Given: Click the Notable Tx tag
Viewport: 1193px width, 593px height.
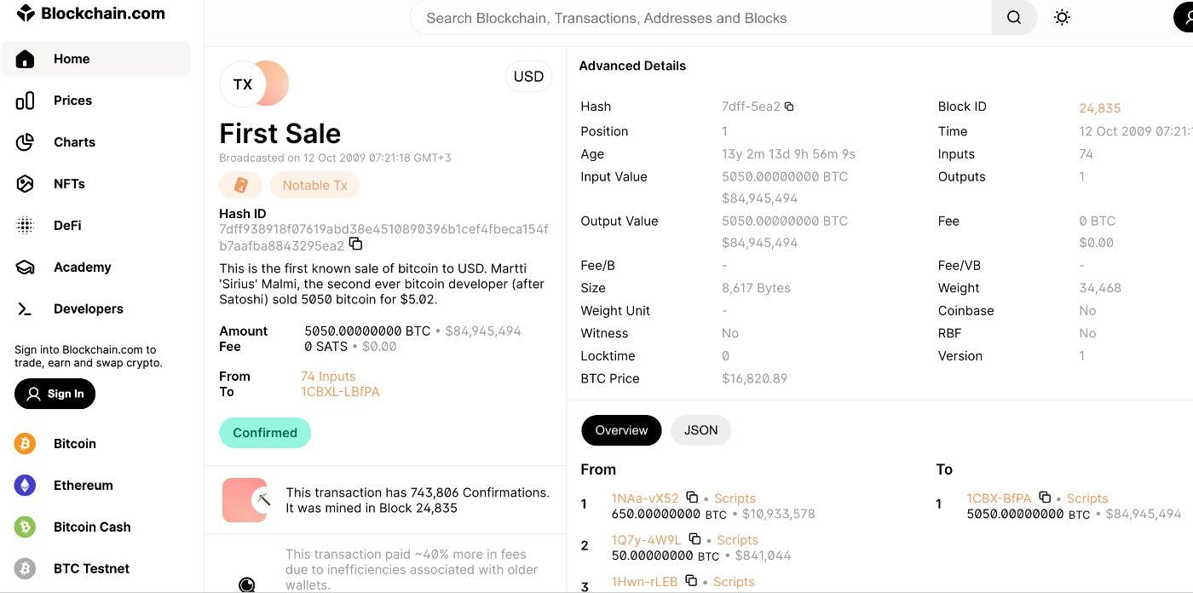Looking at the screenshot, I should tap(314, 185).
